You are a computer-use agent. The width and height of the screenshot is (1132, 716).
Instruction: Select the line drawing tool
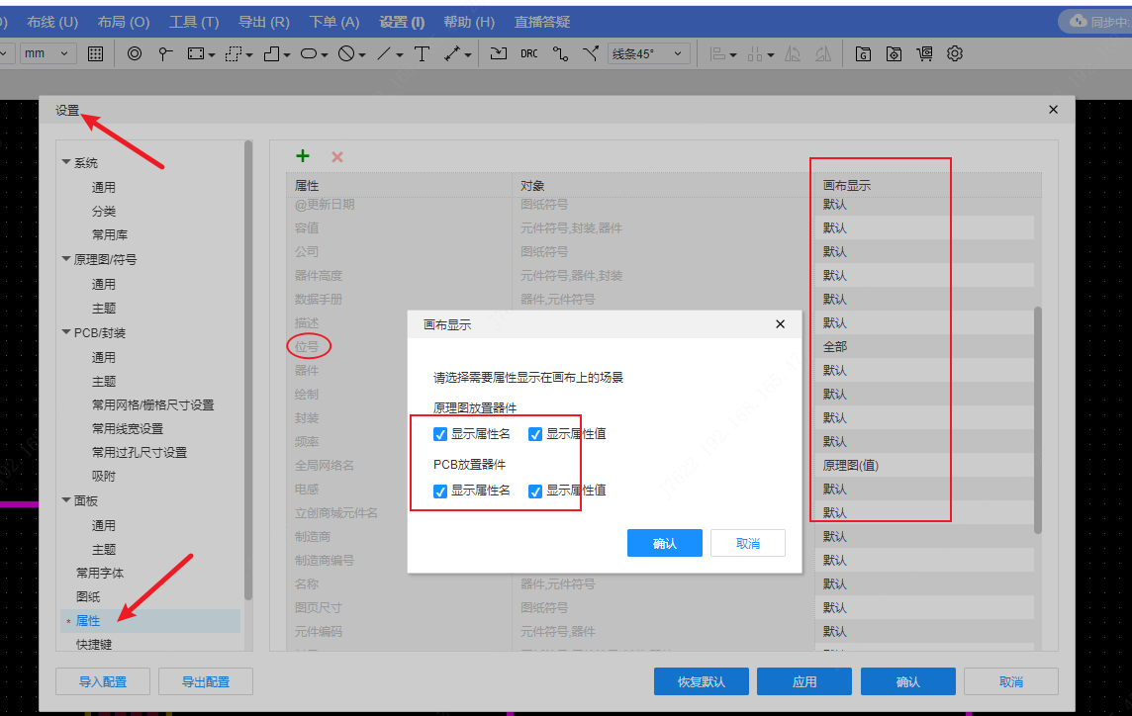point(384,53)
